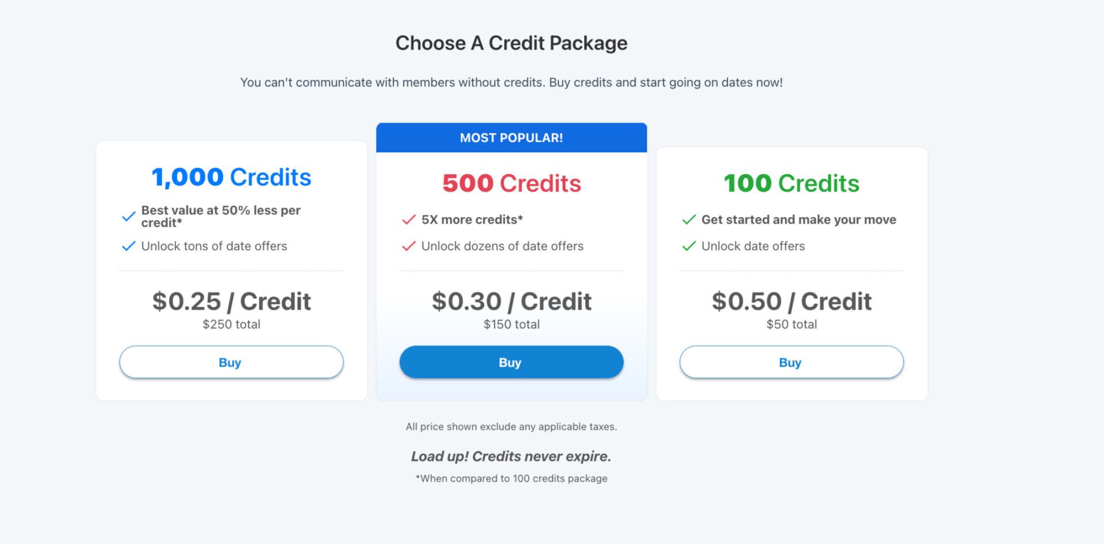
Task: Click the MOST POPULAR! banner
Action: coord(511,138)
